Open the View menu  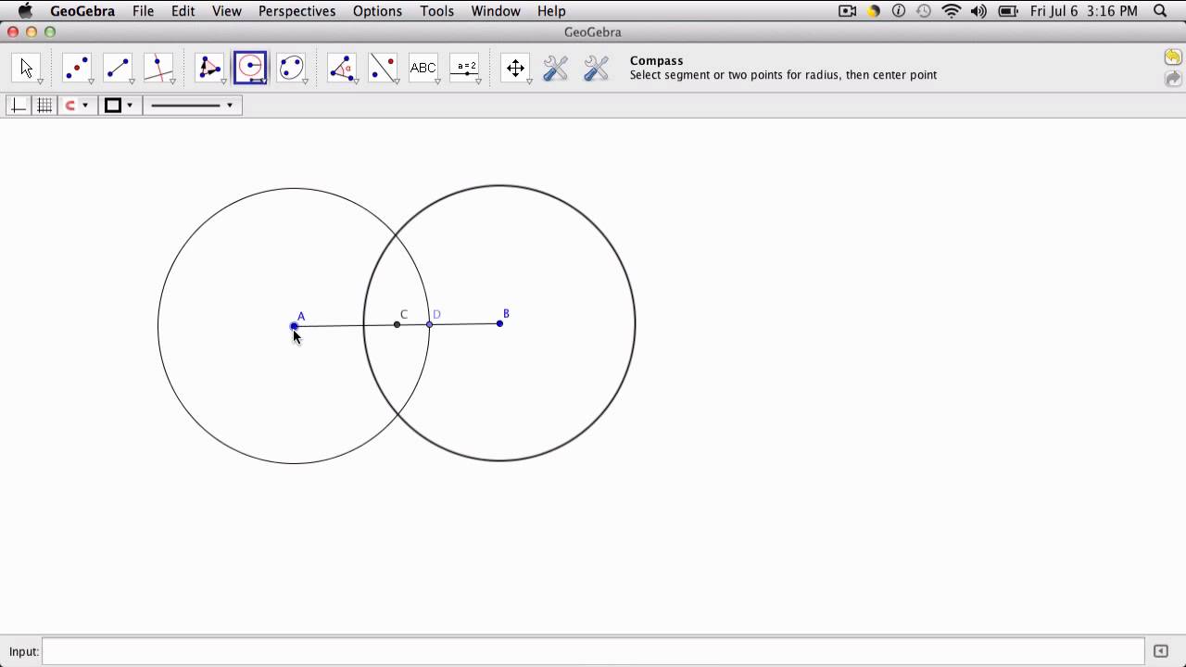pos(226,11)
